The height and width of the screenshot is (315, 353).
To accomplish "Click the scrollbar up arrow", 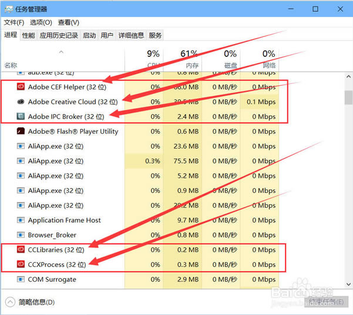I will pos(348,77).
